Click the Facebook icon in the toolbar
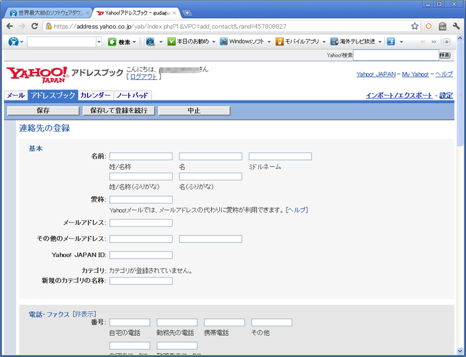Viewport: 466px width, 357px height. (391, 42)
